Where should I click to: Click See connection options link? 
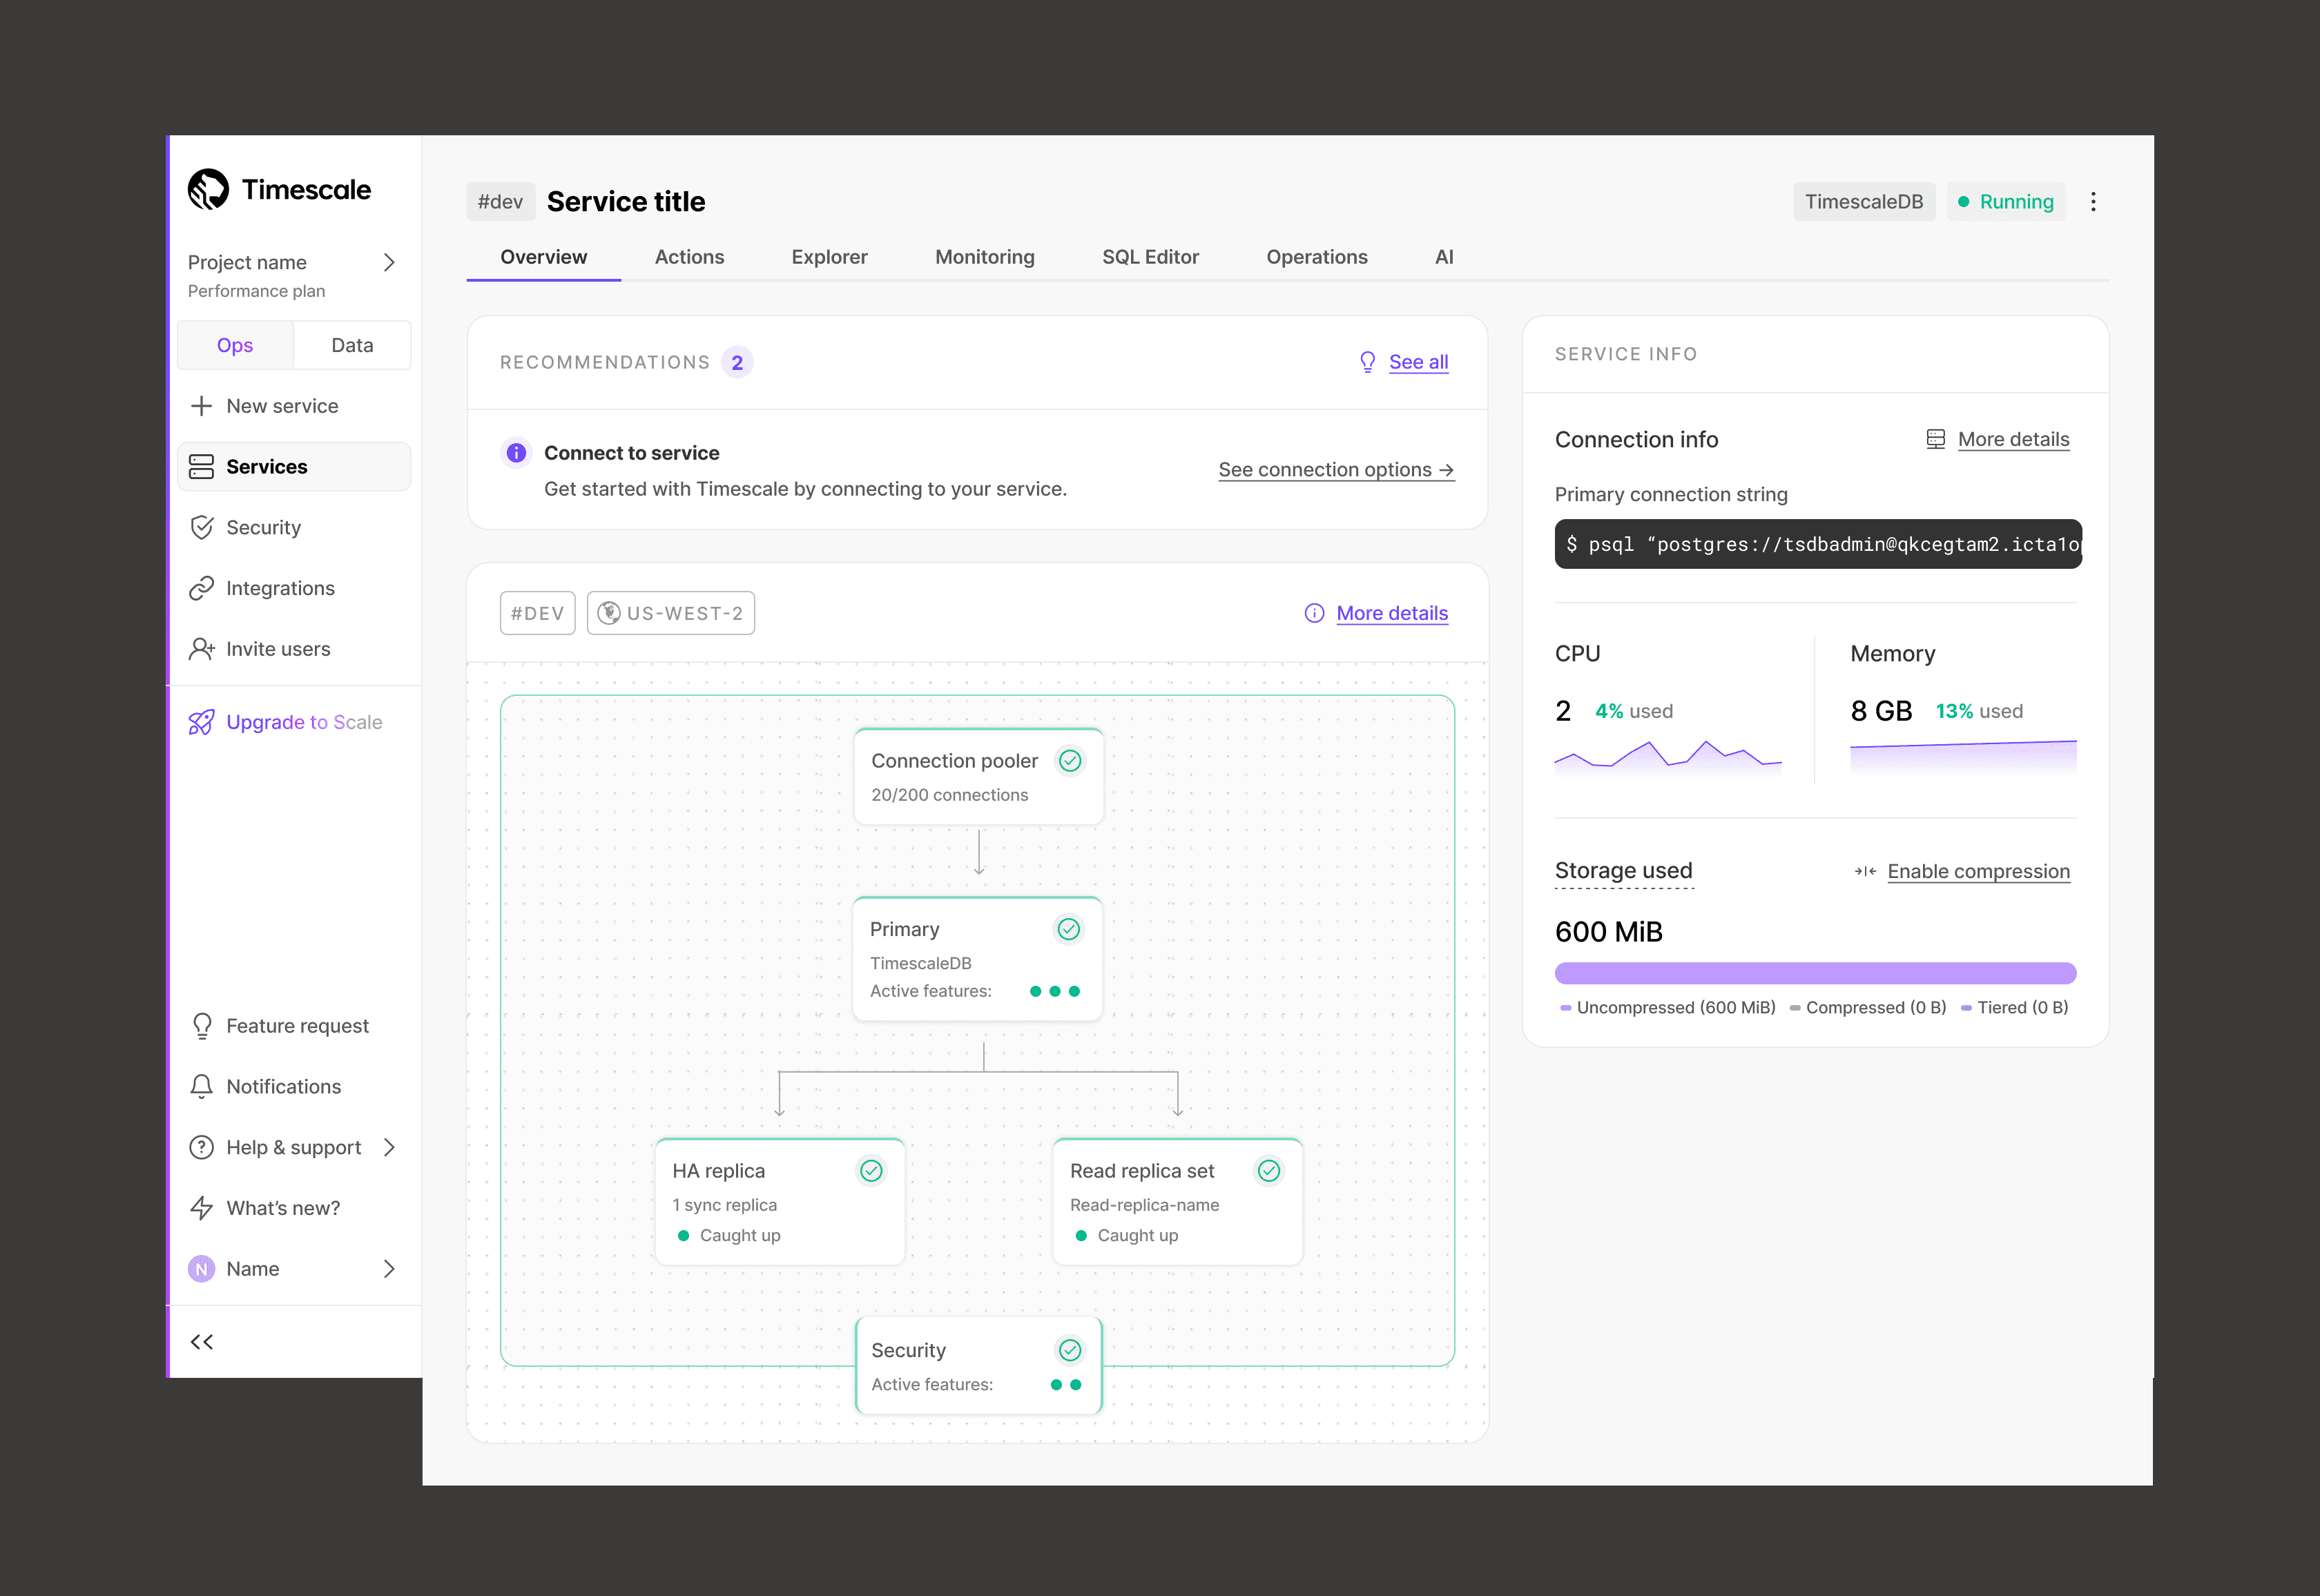pyautogui.click(x=1336, y=470)
